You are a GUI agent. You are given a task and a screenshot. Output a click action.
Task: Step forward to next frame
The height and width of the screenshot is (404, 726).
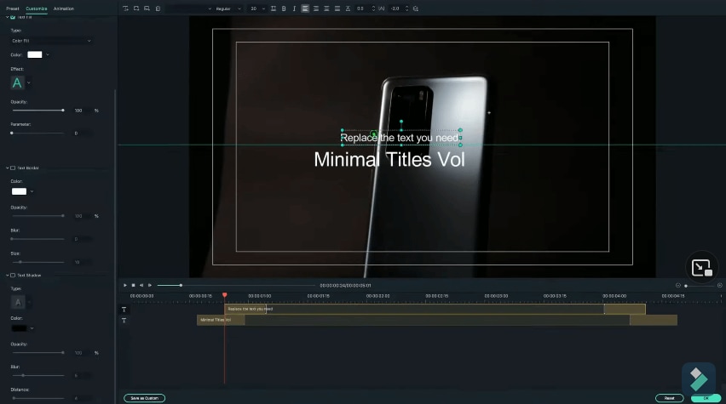(150, 285)
